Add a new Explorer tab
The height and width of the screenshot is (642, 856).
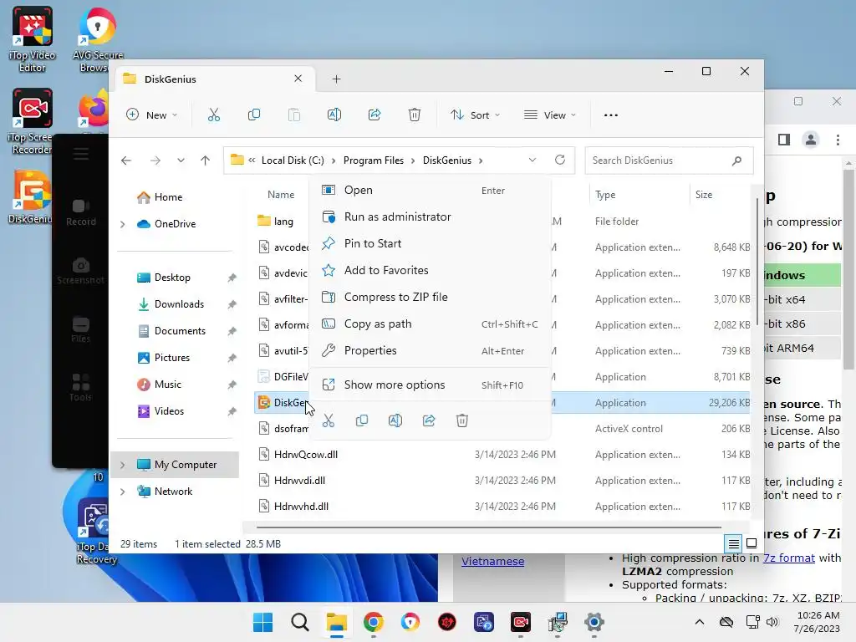coord(336,79)
